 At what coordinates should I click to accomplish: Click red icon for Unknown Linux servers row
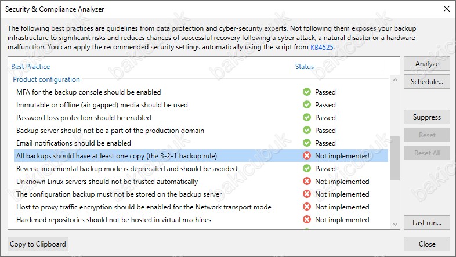point(306,182)
